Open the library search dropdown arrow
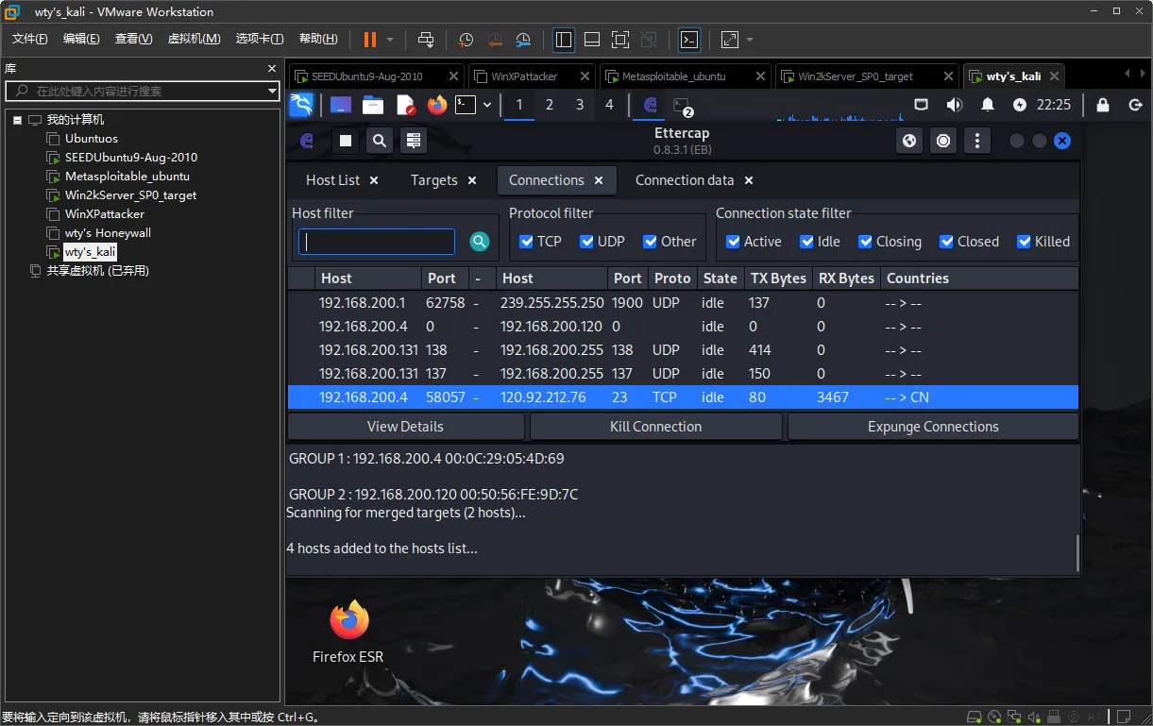The image size is (1153, 726). pos(272,91)
